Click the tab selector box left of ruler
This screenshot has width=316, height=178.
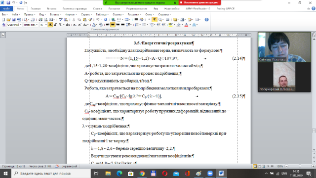coord(3,35)
